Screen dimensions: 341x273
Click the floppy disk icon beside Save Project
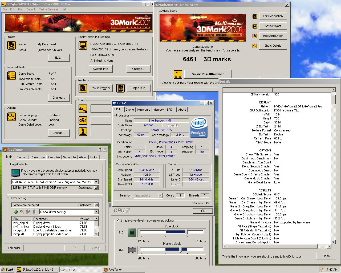pos(255,26)
